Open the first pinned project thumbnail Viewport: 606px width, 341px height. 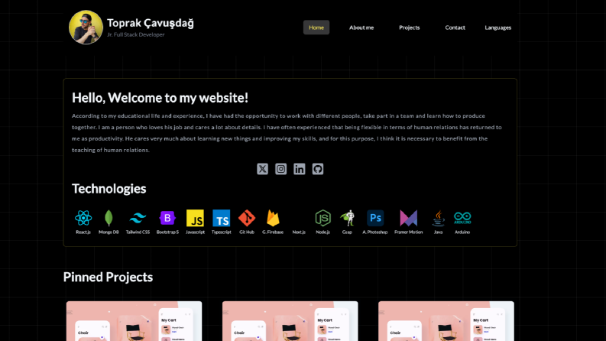coord(134,321)
